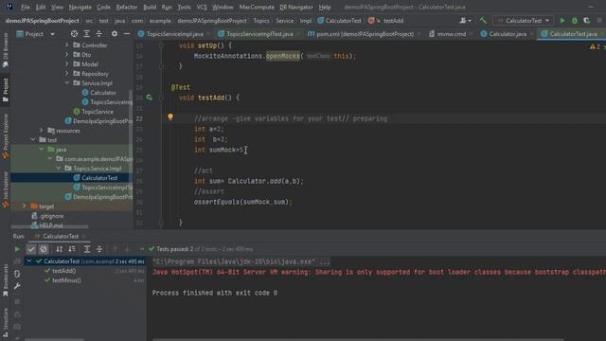Screen dimensions: 606x341
Task: Click the run gutter icon for testAdd
Action: 150,98
